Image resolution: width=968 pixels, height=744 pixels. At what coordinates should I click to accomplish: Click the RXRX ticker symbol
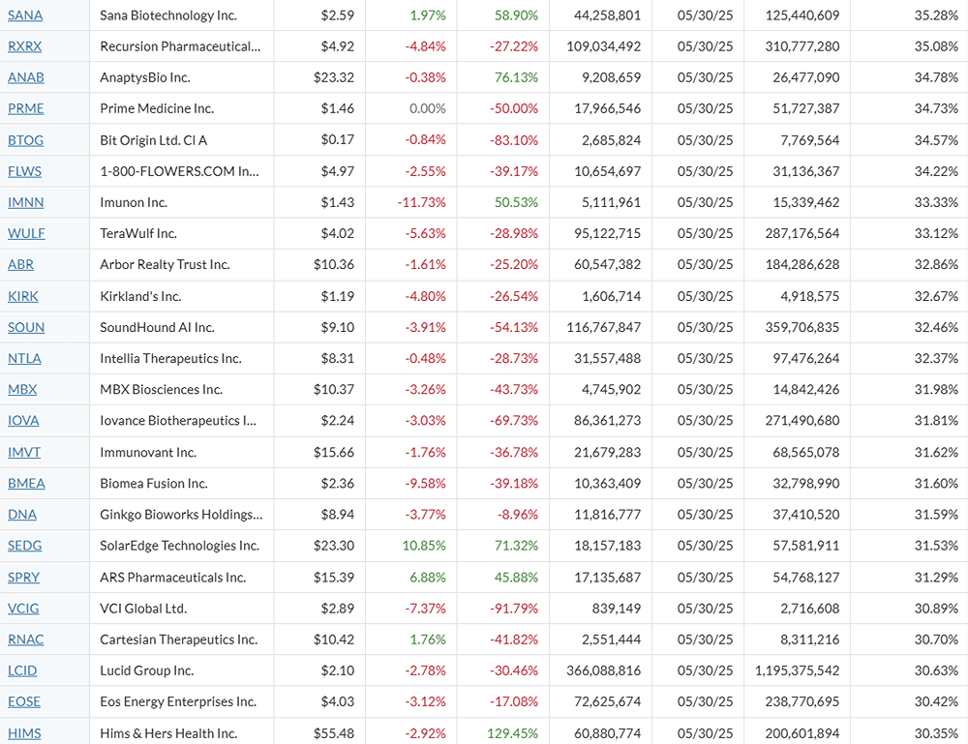[25, 46]
